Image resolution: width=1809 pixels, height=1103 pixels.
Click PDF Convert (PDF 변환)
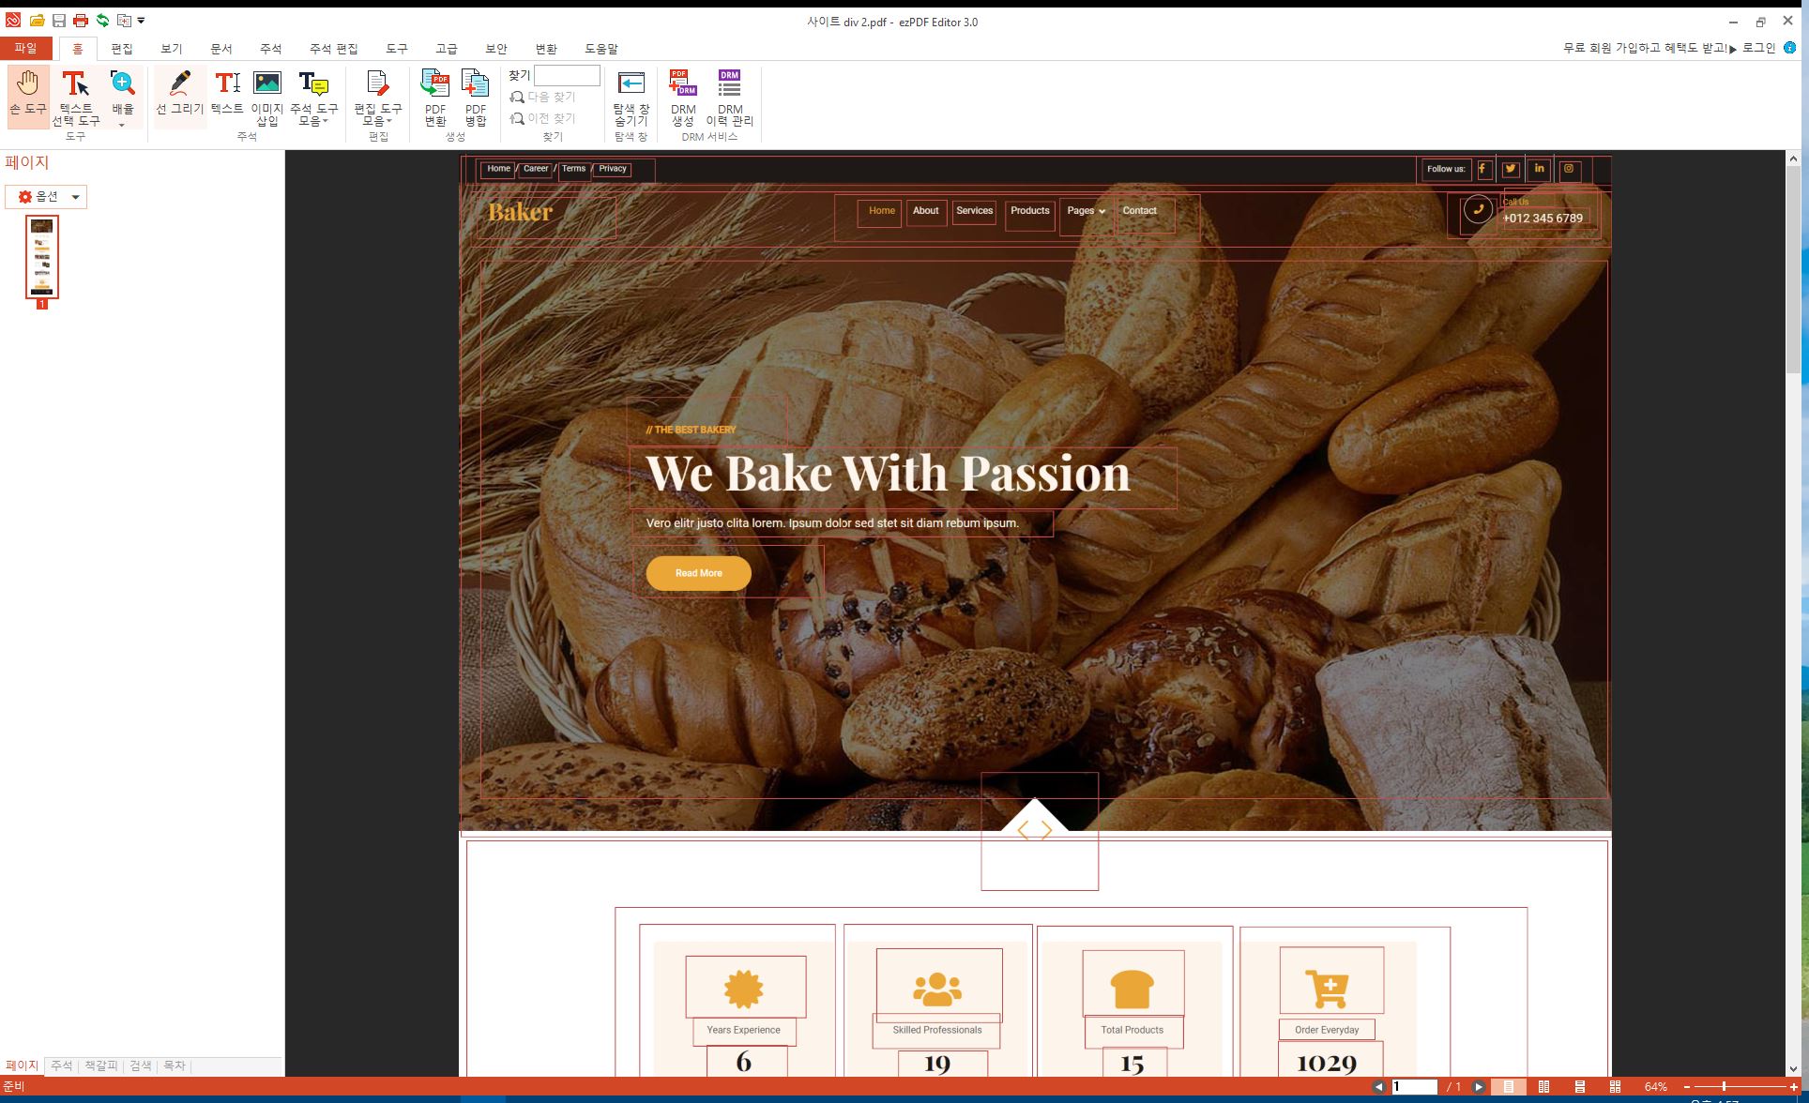coord(435,97)
